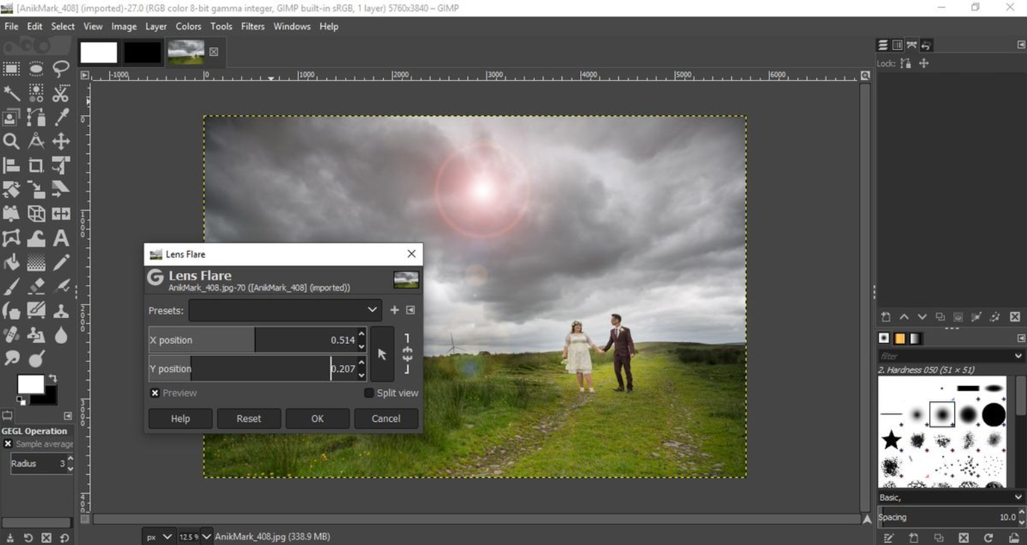Select the Gradient tool
Image resolution: width=1027 pixels, height=545 pixels.
[x=36, y=263]
